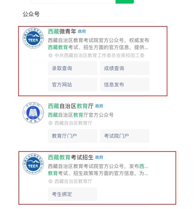Open the 录取查询 menu shortcut
The width and height of the screenshot is (194, 209).
(72, 68)
